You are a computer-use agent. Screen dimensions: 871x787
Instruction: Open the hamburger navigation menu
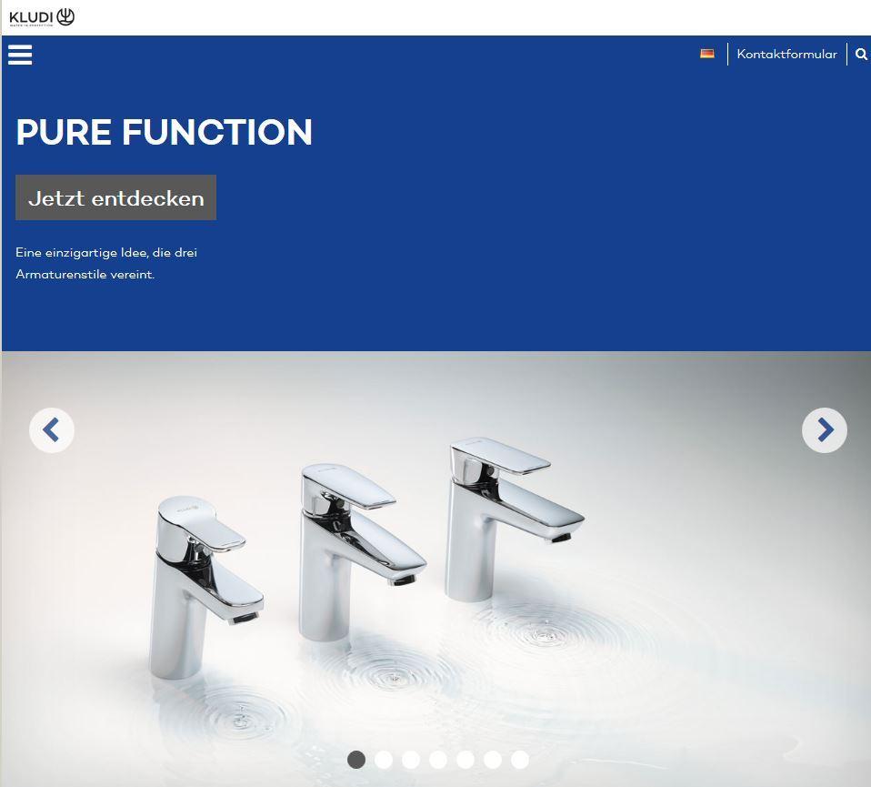(20, 55)
